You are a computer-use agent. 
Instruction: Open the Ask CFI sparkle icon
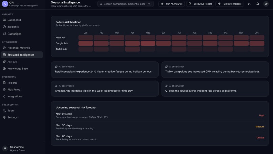(4, 62)
